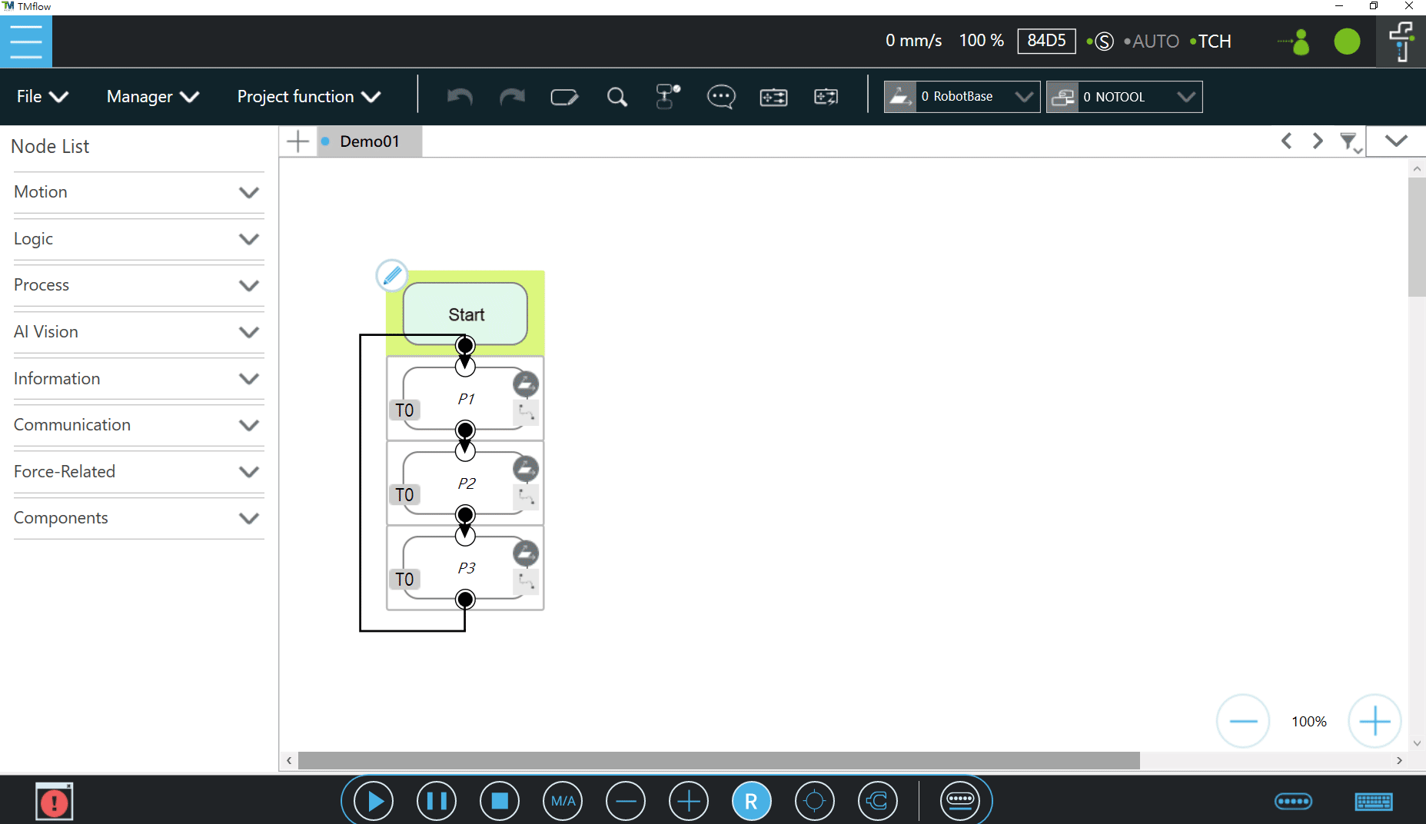Open the hamburger main menu
Viewport: 1426px width, 824px height.
pos(26,42)
